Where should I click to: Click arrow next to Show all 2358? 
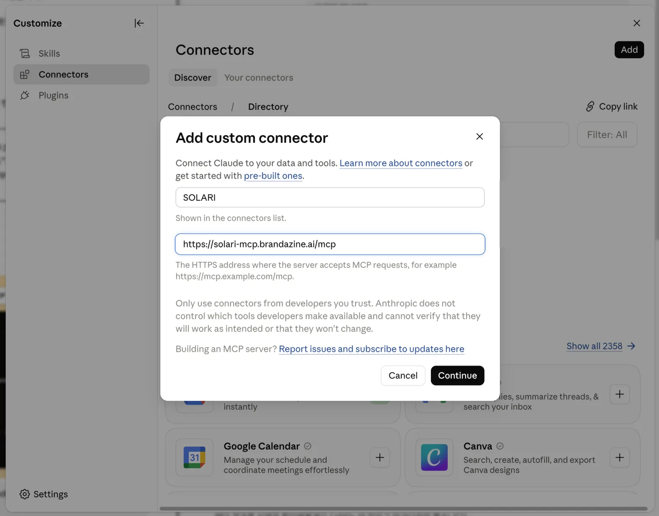coord(631,346)
